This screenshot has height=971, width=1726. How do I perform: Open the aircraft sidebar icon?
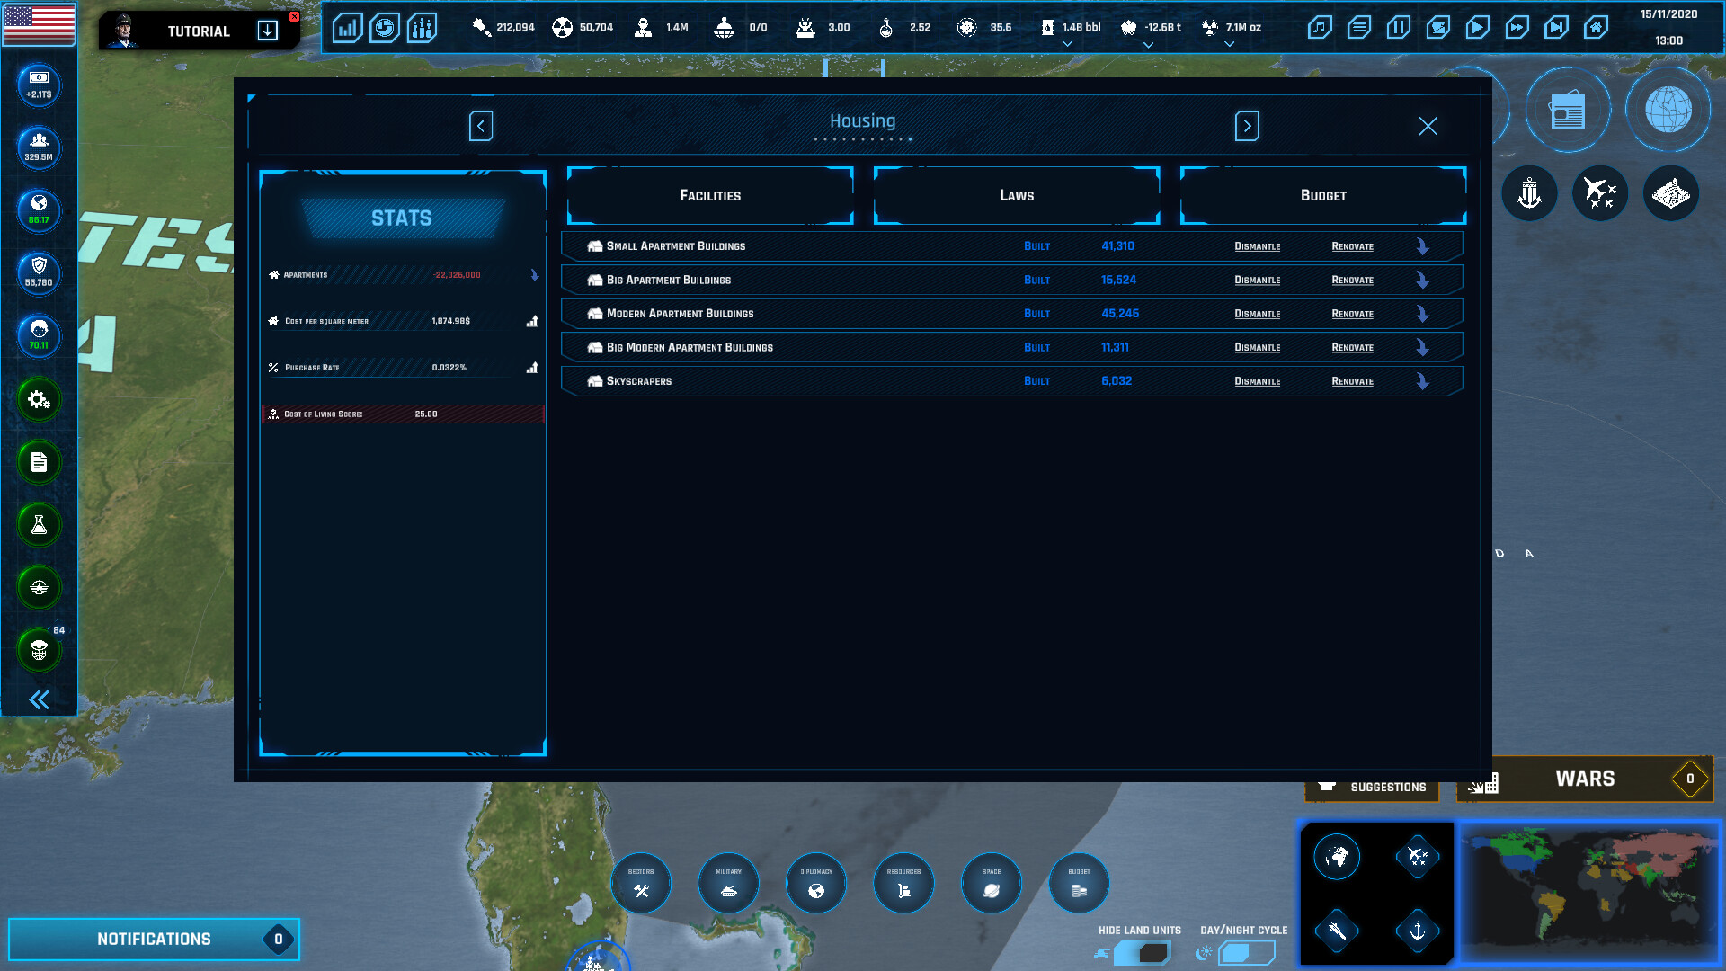click(x=39, y=587)
